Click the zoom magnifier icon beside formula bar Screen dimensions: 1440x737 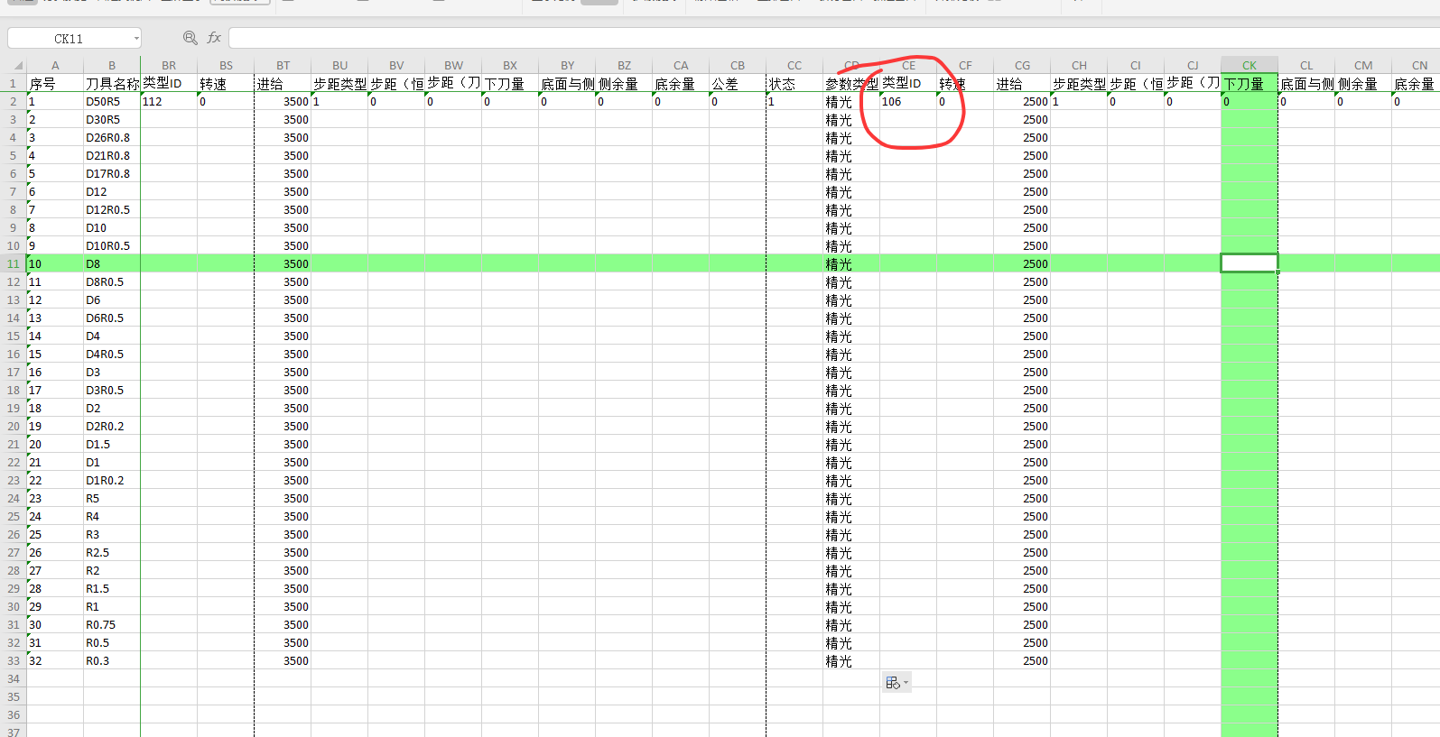(190, 38)
